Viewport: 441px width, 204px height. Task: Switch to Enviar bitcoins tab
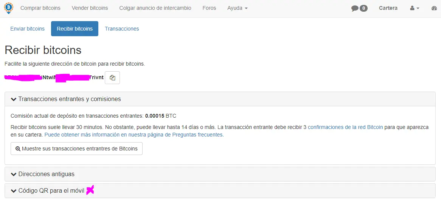point(27,29)
